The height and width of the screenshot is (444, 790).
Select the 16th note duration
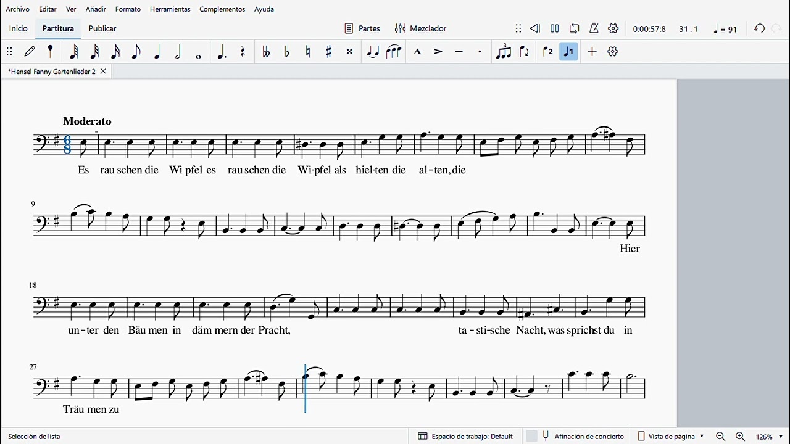(x=115, y=52)
